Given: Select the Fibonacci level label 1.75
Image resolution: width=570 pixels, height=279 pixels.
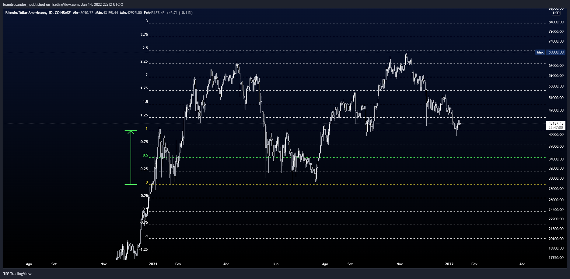Looking at the screenshot, I should 144,88.
